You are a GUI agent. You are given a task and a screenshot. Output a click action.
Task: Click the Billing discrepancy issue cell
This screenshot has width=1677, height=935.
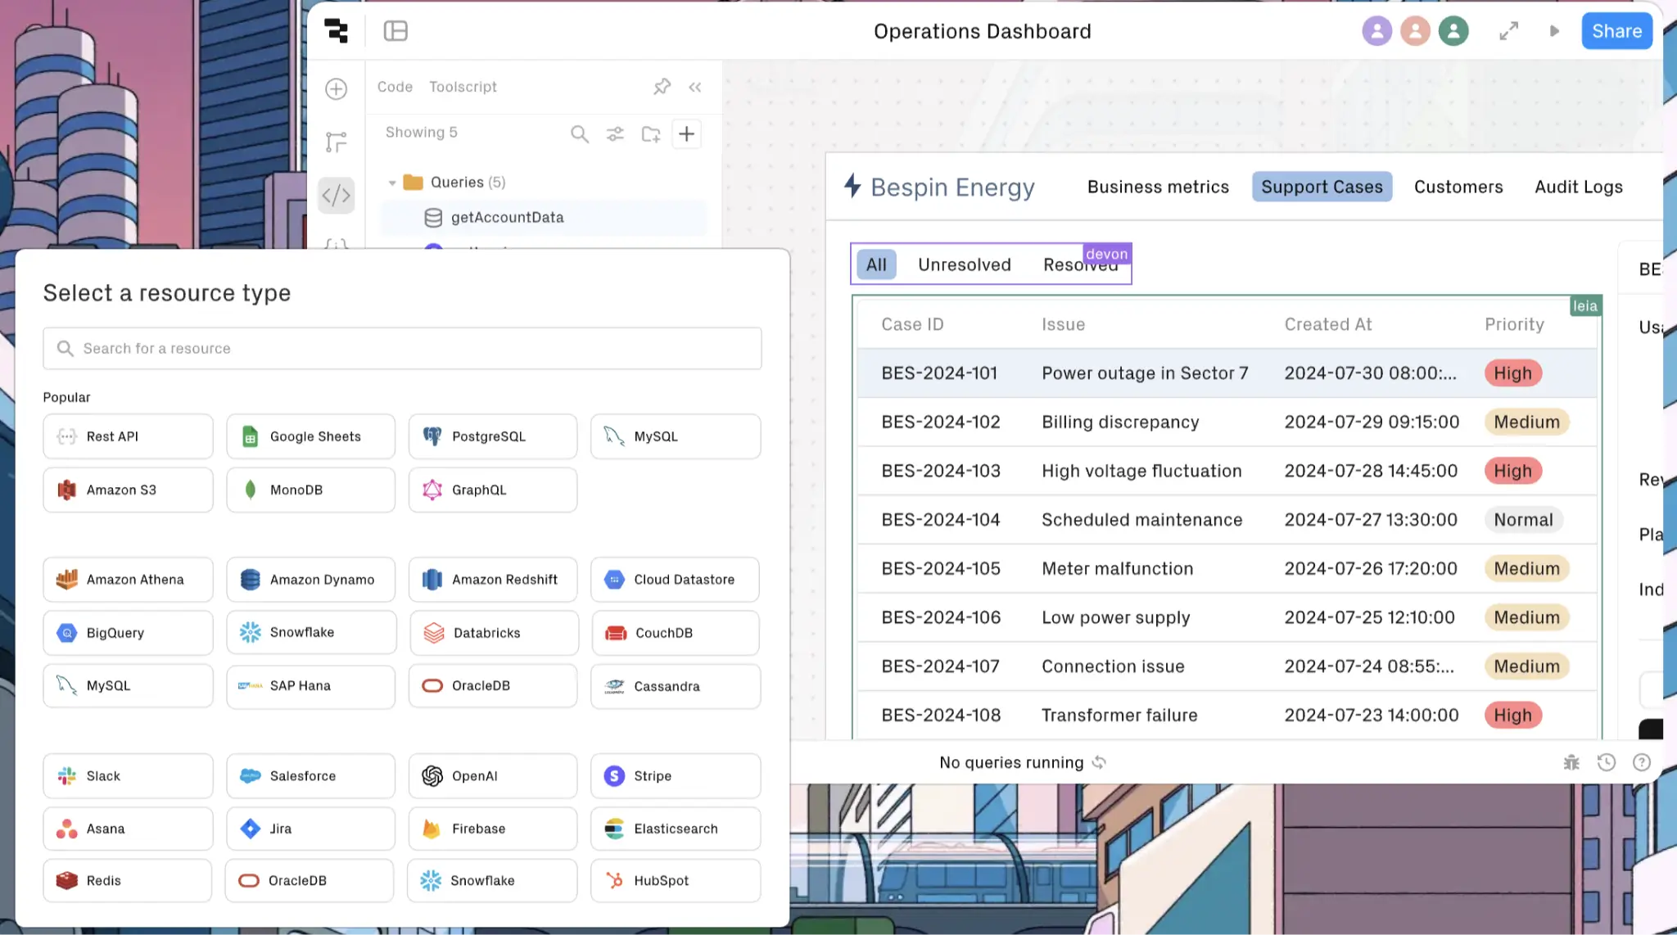[x=1120, y=422]
